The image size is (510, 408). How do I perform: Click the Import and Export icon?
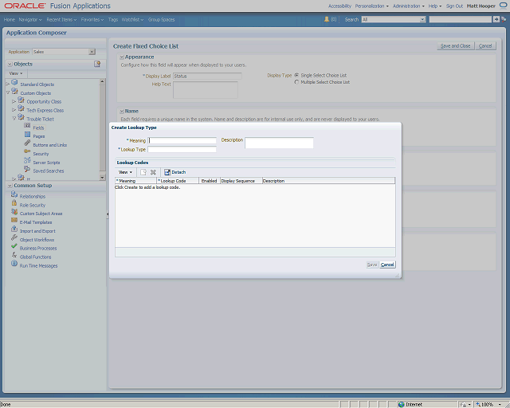click(x=14, y=229)
